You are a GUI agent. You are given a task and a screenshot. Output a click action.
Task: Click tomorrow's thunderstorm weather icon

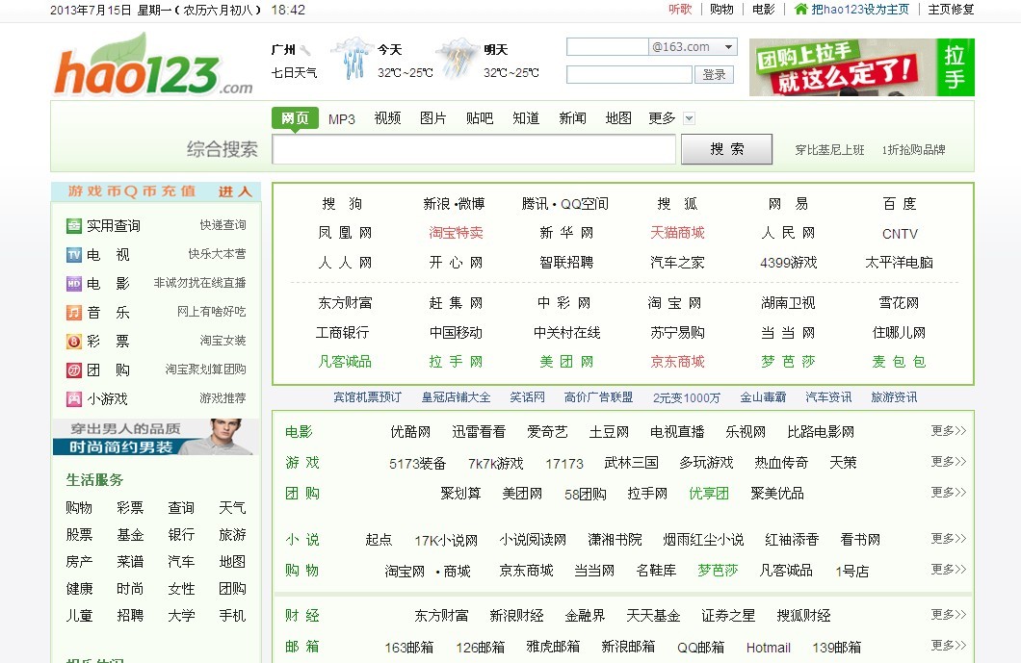coord(458,60)
